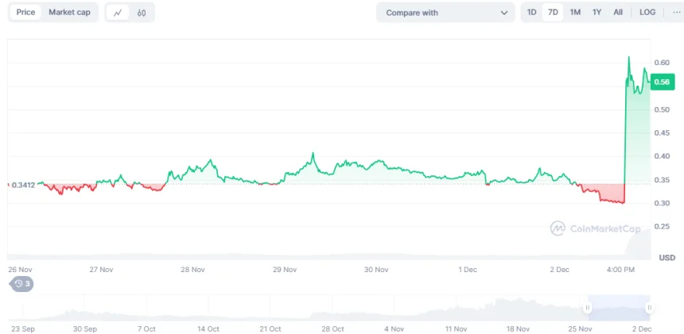Open the three-dots more options menu
Screen dimensions: 684x334
point(675,13)
